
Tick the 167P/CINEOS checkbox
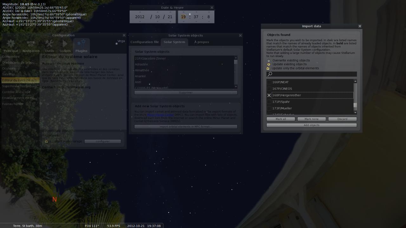pos(269,89)
